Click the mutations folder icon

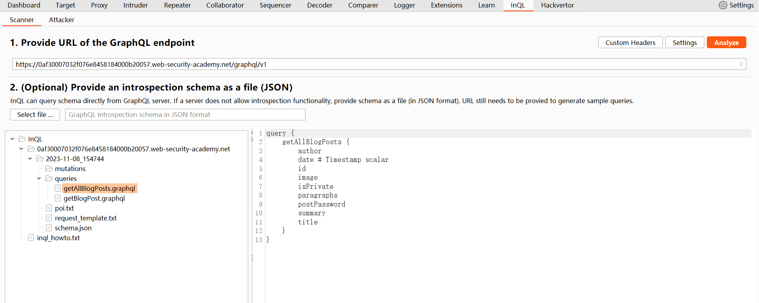point(49,169)
